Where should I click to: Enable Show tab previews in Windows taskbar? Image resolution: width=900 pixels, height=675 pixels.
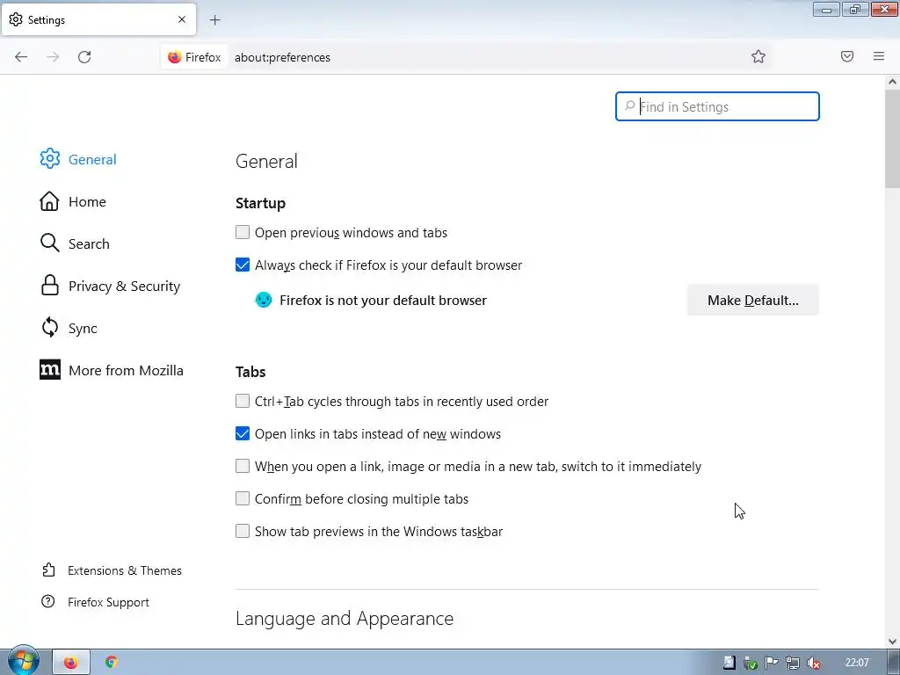(x=243, y=532)
